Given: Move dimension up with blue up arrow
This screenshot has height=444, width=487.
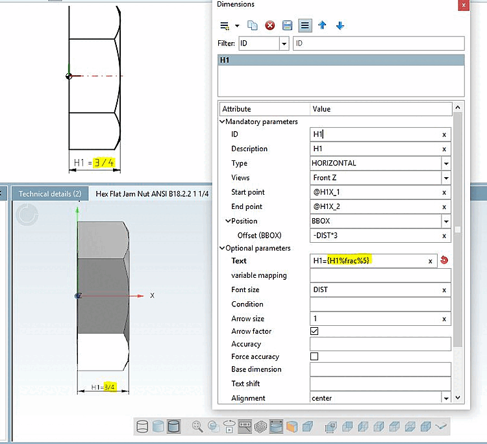Looking at the screenshot, I should click(x=322, y=26).
